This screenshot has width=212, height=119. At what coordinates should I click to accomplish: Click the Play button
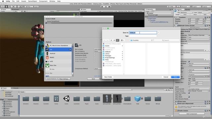(102, 7)
